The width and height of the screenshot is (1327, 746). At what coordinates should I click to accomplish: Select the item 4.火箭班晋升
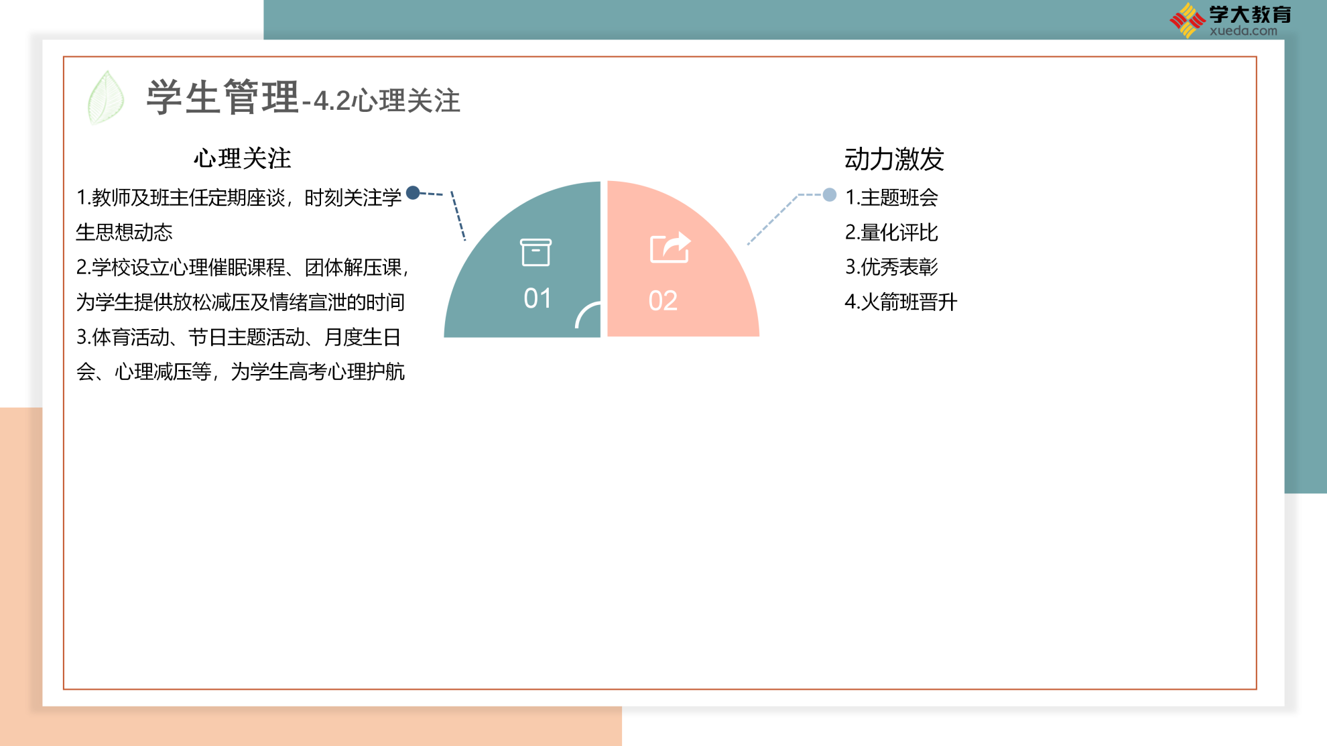coord(901,302)
